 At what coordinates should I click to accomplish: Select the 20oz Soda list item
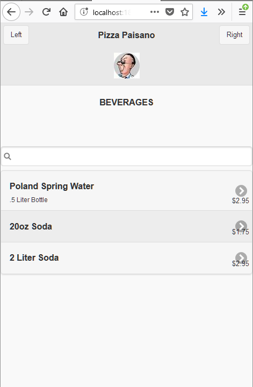127,226
